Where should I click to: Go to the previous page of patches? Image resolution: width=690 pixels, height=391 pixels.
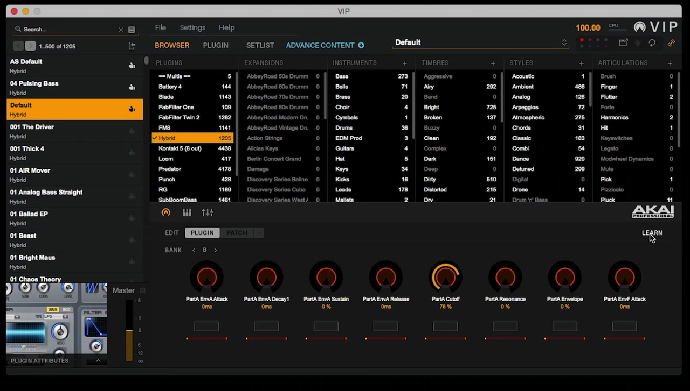(x=18, y=46)
